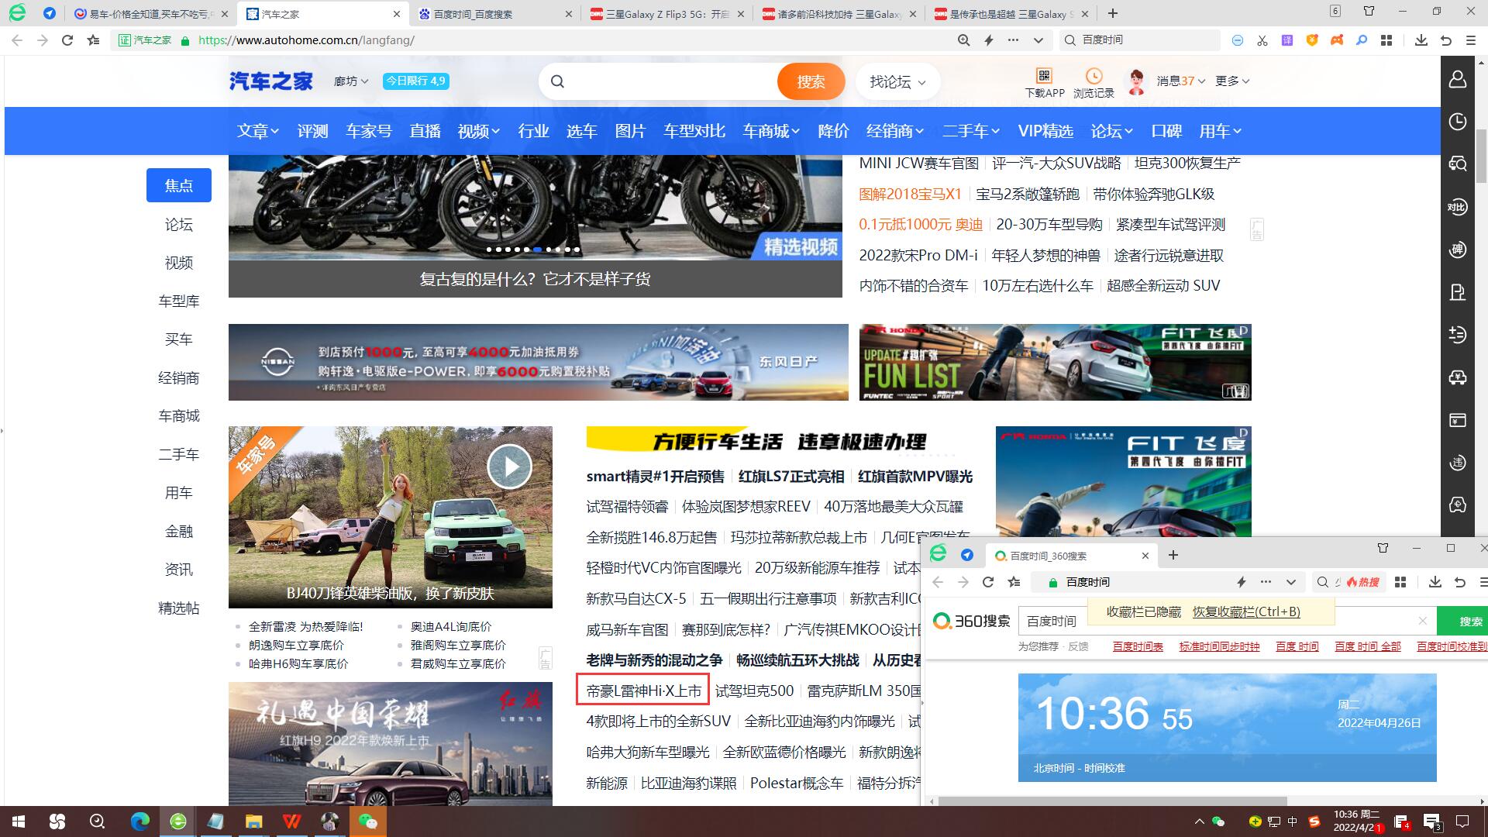Open the 百度时间表 suggestion link

pyautogui.click(x=1138, y=646)
